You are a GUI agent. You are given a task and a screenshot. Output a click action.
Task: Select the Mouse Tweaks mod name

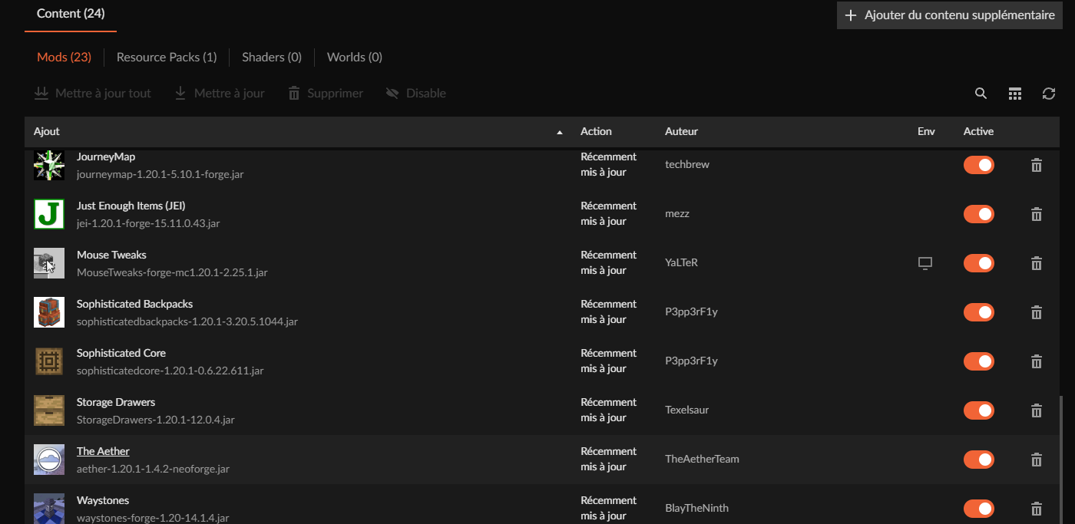point(111,255)
